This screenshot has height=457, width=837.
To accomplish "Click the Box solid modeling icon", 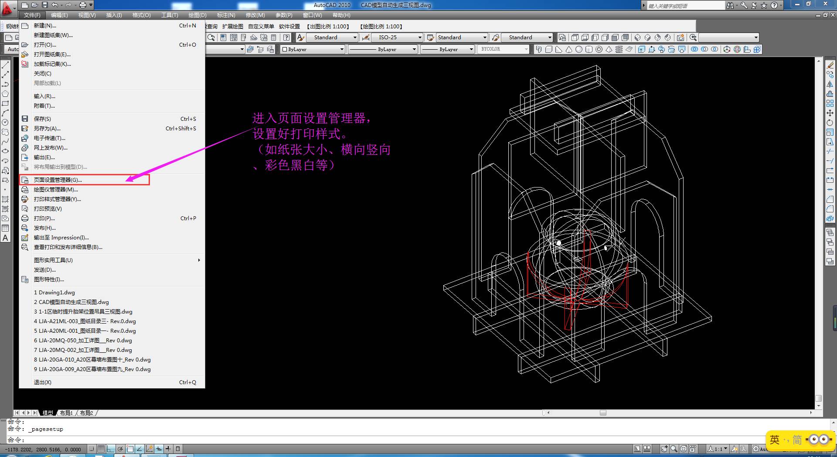I will (x=549, y=50).
